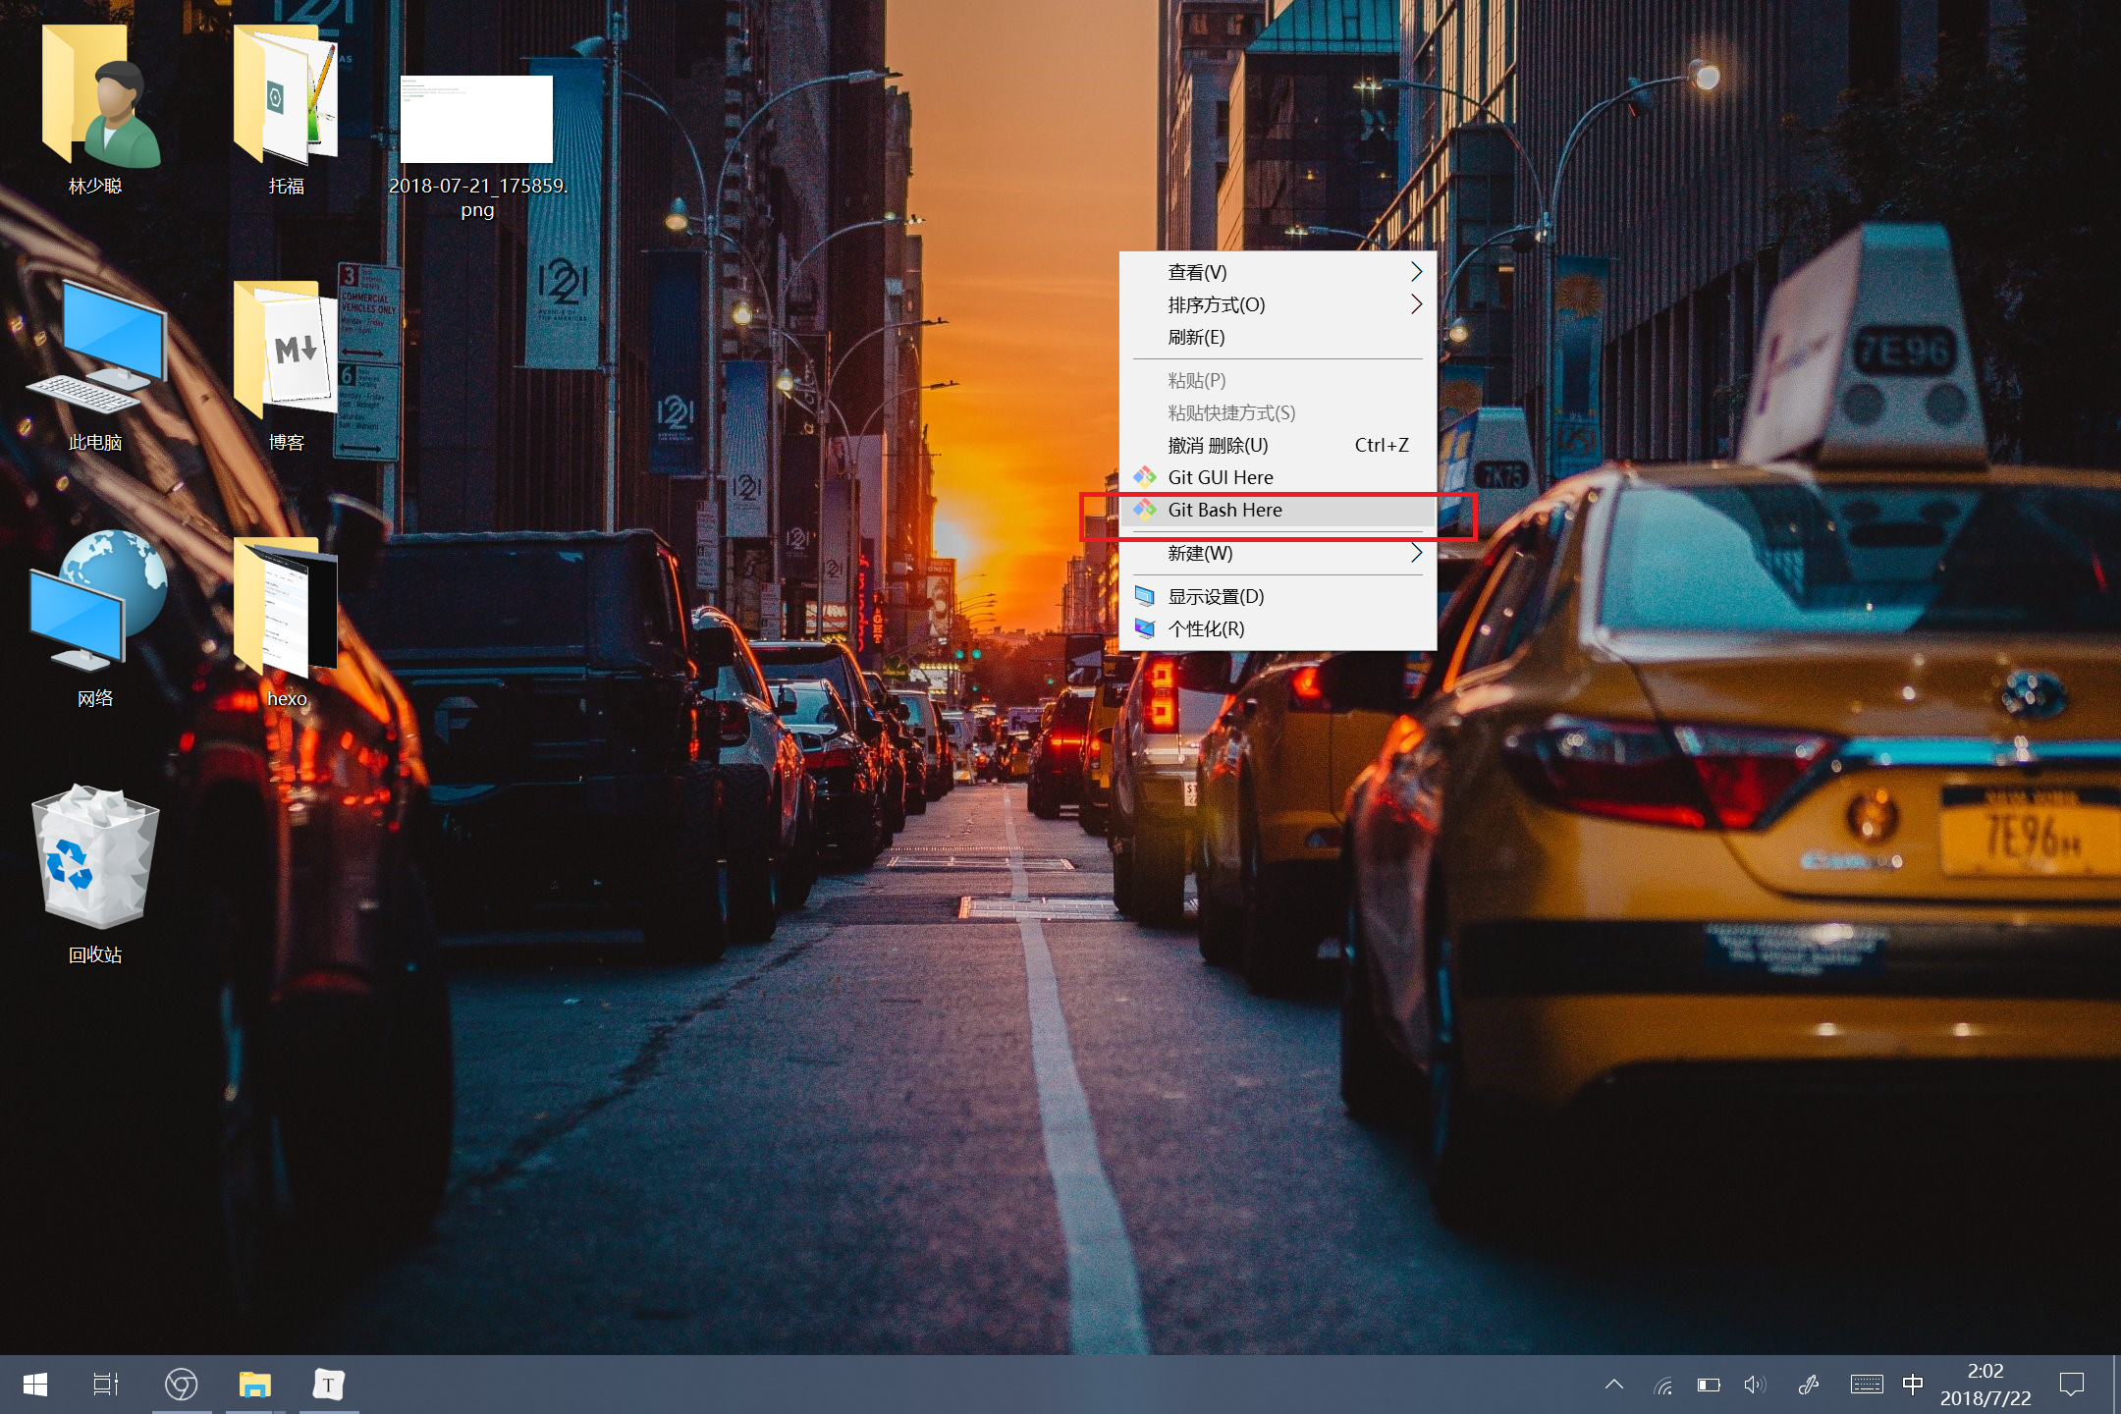Open File Explorer from the taskbar
This screenshot has height=1414, width=2121.
pos(255,1385)
